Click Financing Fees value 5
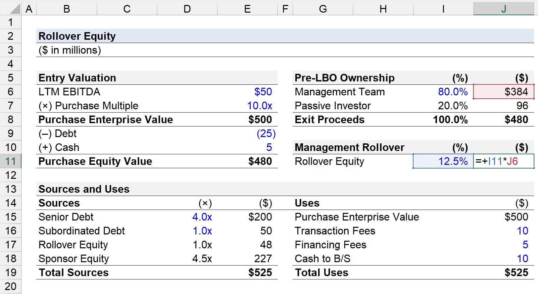This screenshot has height=294, width=538. pyautogui.click(x=504, y=245)
